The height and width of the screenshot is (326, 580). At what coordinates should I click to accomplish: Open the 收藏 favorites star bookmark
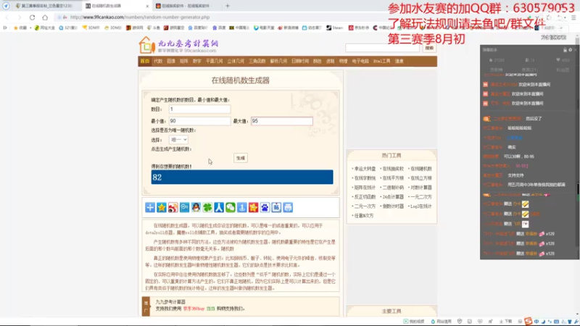pyautogui.click(x=20, y=28)
